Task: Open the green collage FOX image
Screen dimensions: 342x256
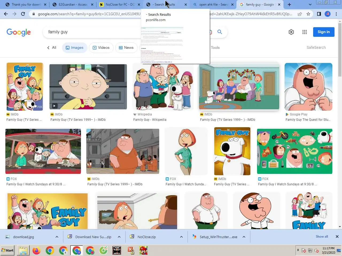Action: click(x=295, y=151)
